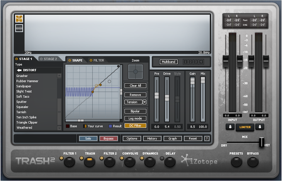This screenshot has width=282, height=181.
Task: Toggle Bipolar mode
Action: point(135,111)
